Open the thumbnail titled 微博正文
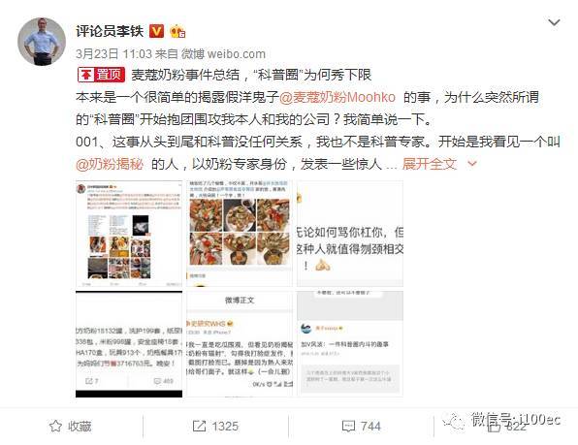 coord(240,344)
